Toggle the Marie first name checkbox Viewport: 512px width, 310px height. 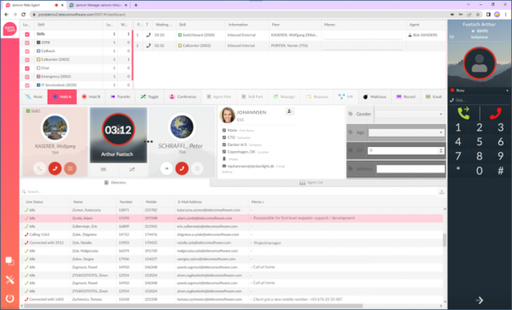pyautogui.click(x=224, y=130)
